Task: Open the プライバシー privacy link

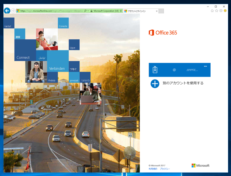Action: pos(165,169)
